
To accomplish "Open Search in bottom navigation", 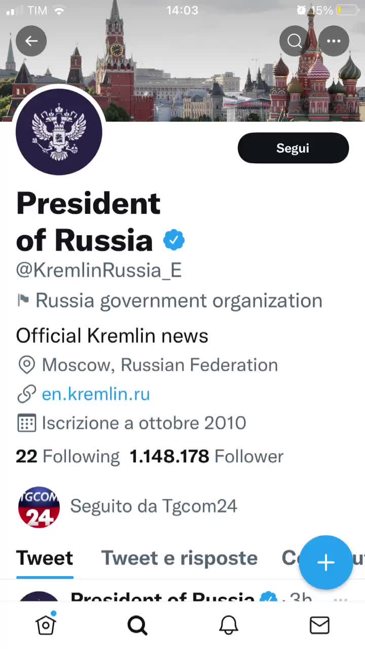I will pos(137,625).
